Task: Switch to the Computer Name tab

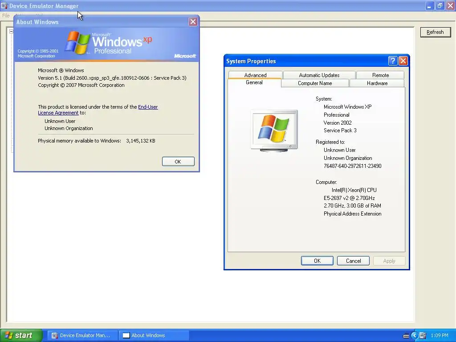Action: point(315,83)
